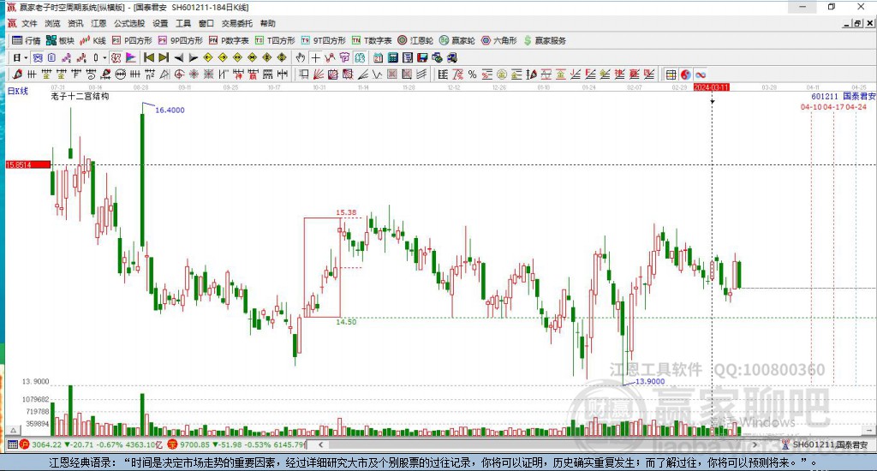Click the infinity loop icon

tap(701, 75)
